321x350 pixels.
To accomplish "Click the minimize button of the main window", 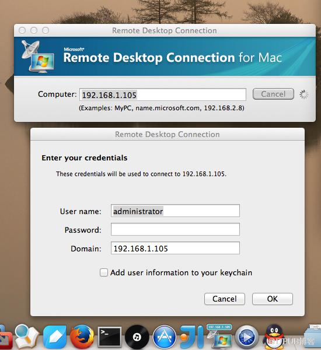I will pyautogui.click(x=34, y=30).
